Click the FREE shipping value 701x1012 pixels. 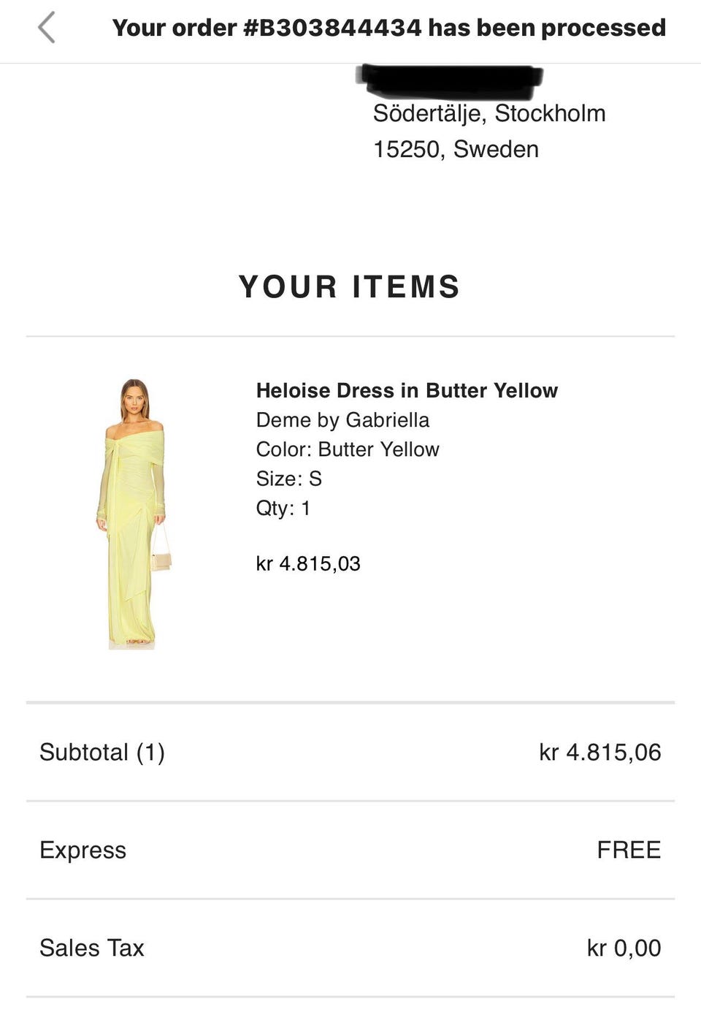pos(629,850)
